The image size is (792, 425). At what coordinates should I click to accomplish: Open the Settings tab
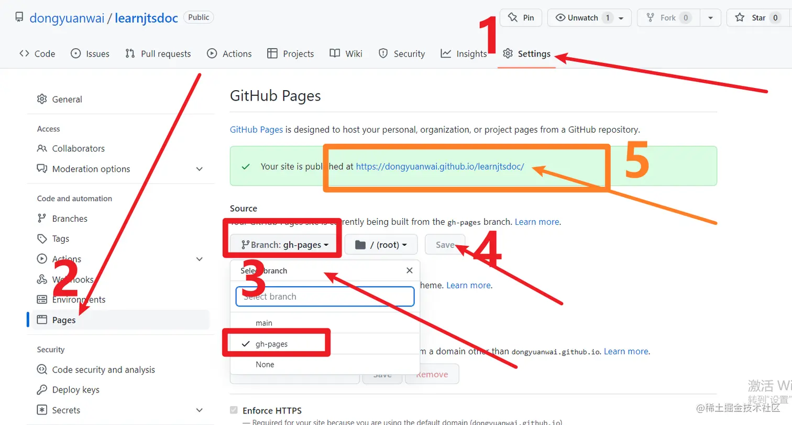coord(526,53)
